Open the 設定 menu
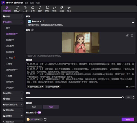 pos(32,3)
